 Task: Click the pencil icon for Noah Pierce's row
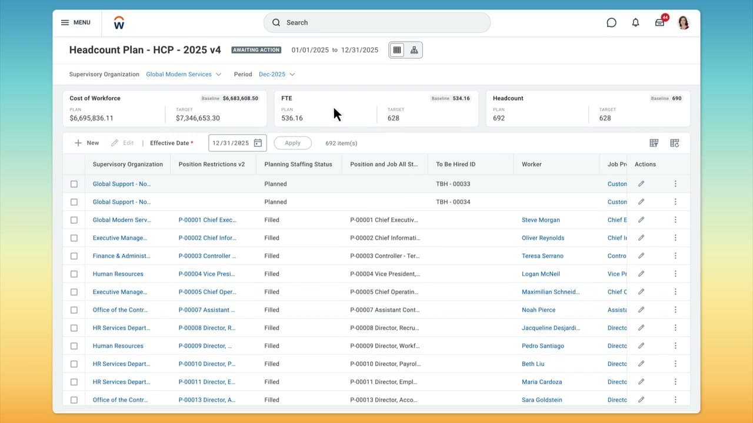click(x=641, y=310)
